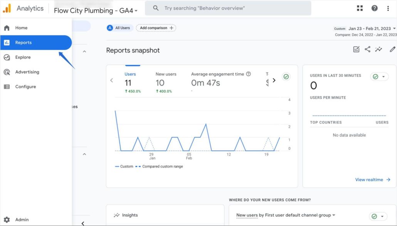The width and height of the screenshot is (397, 226).
Task: Click the Compare: Dec 24, 2022 - Jan 22, 2023 text
Action: pos(366,35)
